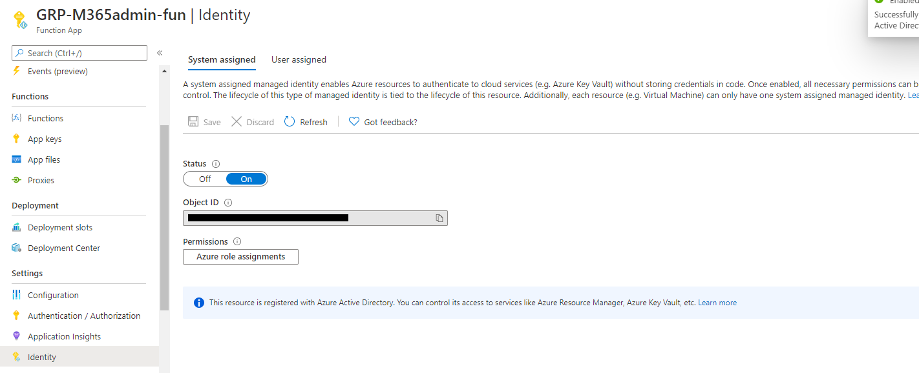Viewport: 919px width, 373px height.
Task: Click the Configuration icon in Settings
Action: [17, 295]
